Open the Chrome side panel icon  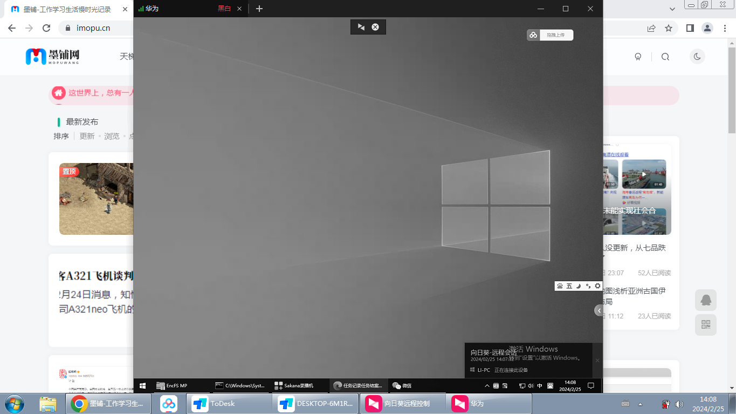[x=690, y=28]
